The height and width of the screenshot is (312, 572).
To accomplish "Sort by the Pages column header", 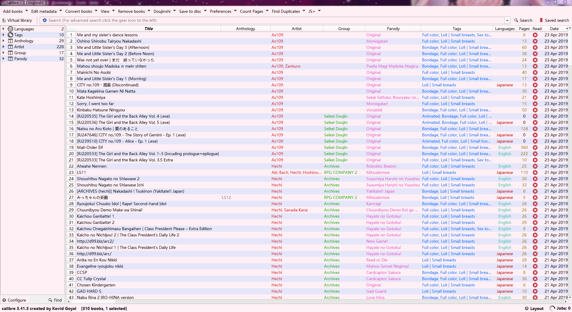I will (x=524, y=29).
